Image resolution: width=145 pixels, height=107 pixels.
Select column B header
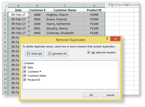click(x=37, y=5)
